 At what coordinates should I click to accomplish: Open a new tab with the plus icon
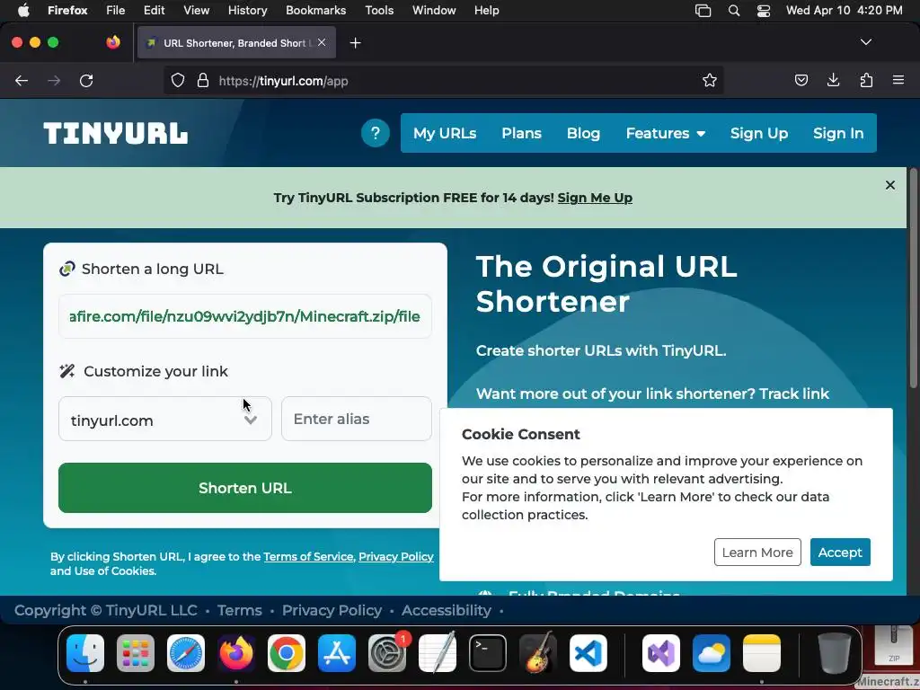[x=355, y=43]
